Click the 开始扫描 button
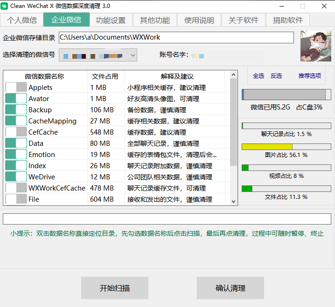The image size is (335, 307). tap(115, 288)
